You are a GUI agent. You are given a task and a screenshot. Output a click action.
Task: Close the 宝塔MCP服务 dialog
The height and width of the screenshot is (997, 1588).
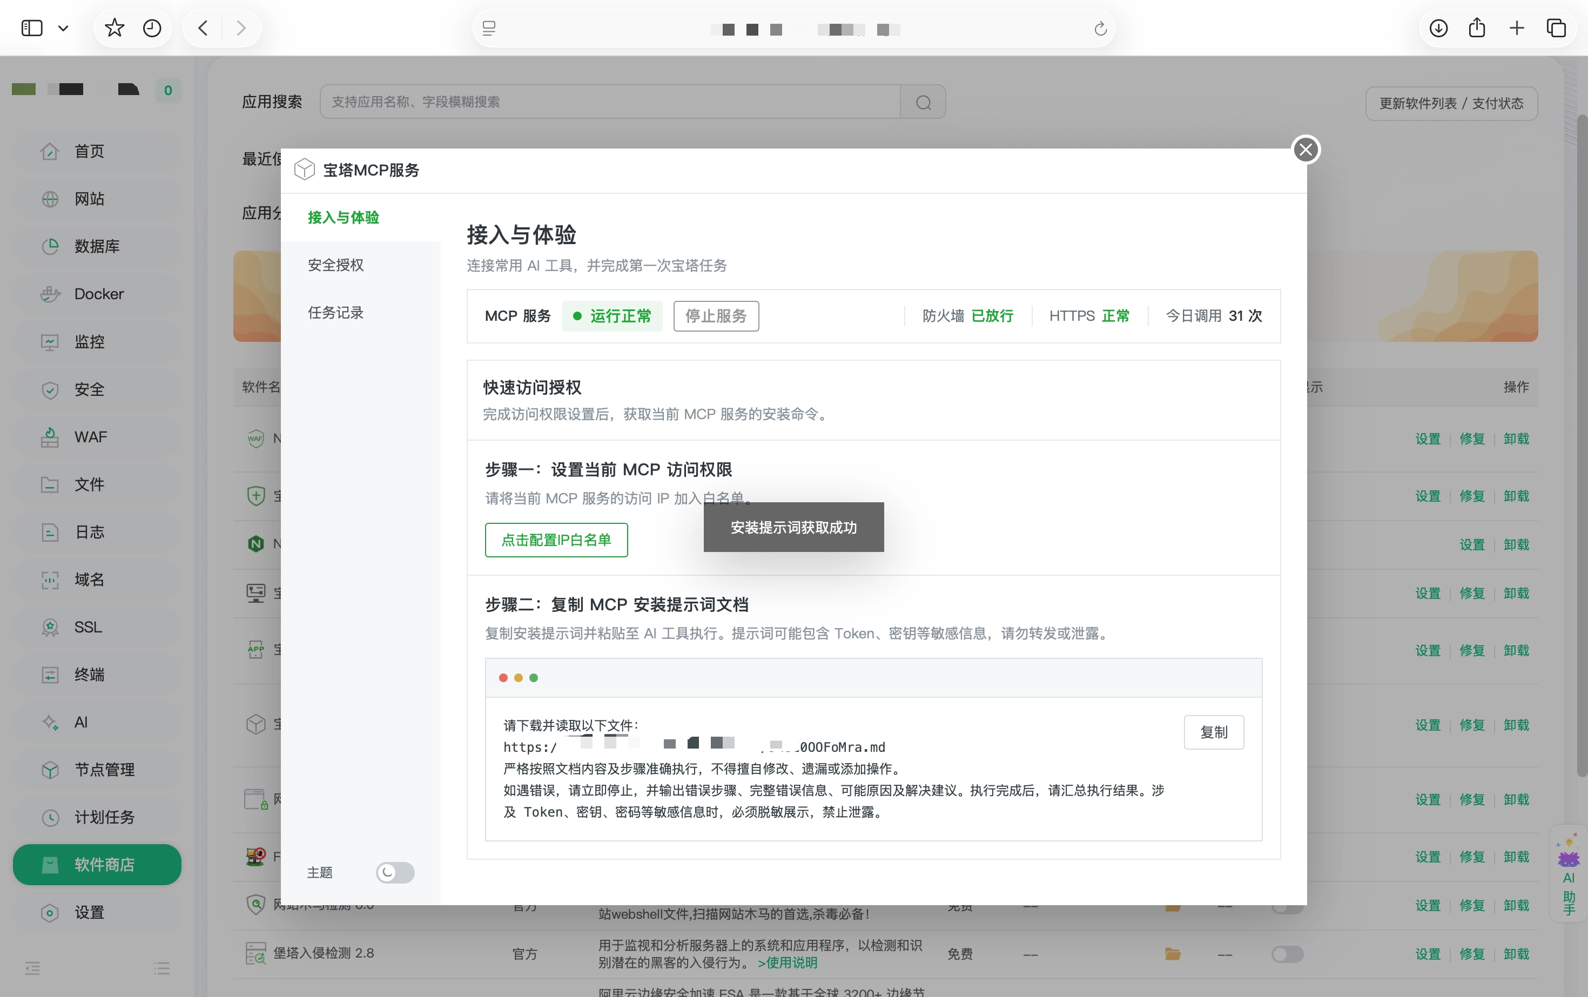tap(1306, 150)
